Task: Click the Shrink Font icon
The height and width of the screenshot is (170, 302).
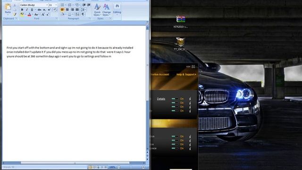Action: tap(48, 15)
